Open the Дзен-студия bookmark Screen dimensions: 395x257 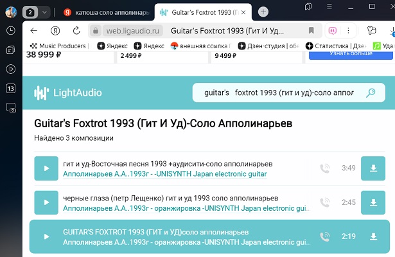click(x=268, y=46)
